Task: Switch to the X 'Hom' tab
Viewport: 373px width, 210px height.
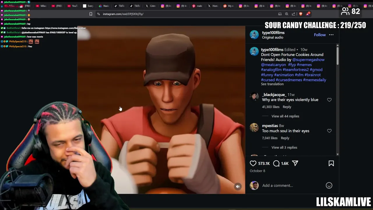Action: pyautogui.click(x=213, y=6)
